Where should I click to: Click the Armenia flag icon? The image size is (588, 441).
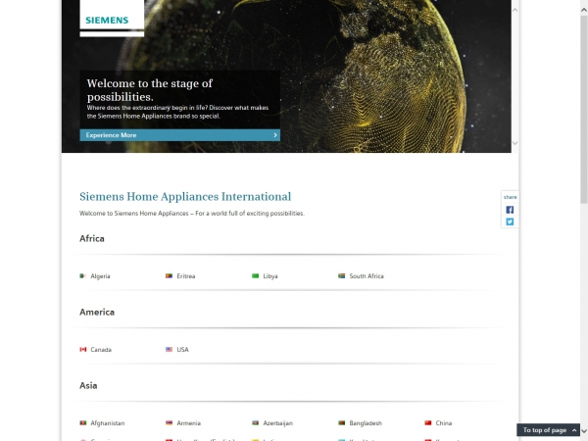pos(170,423)
